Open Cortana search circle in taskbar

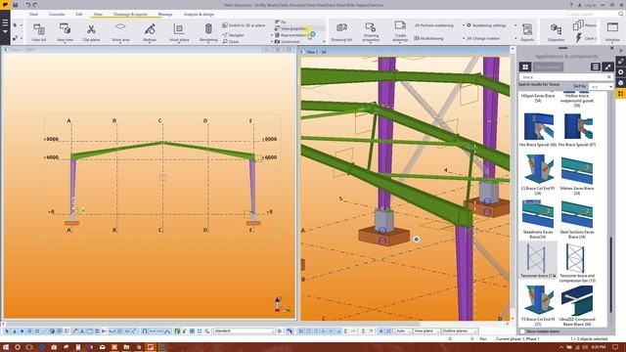[18, 347]
